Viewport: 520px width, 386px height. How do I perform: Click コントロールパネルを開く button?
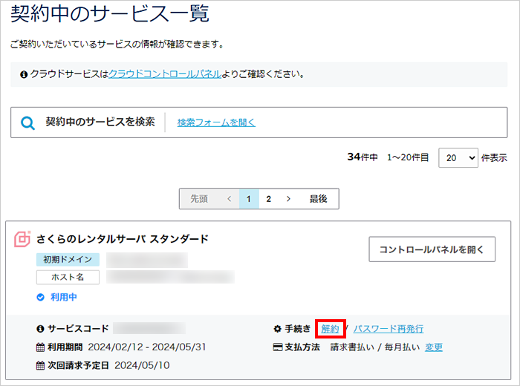[432, 249]
